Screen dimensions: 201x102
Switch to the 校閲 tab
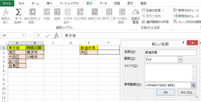pos(117,3)
